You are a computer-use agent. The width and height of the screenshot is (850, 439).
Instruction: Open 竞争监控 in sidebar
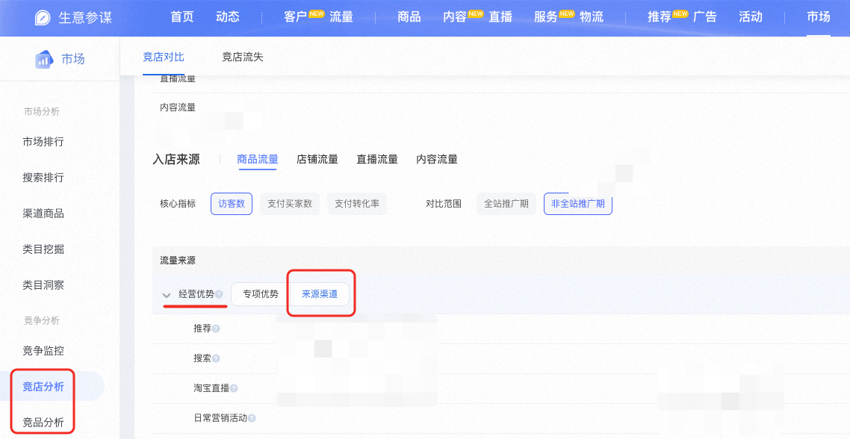pyautogui.click(x=43, y=351)
